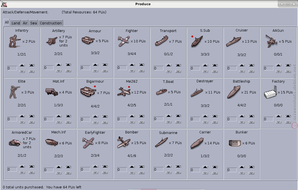Maximize Mot.Inf purchase using barred up arrow
This screenshot has width=298, height=190.
[68, 116]
